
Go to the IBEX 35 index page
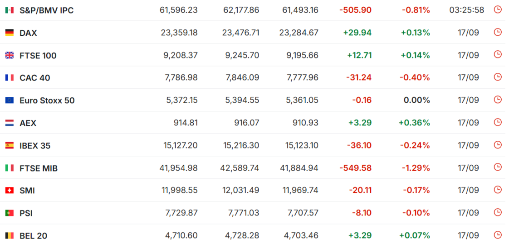(x=35, y=146)
